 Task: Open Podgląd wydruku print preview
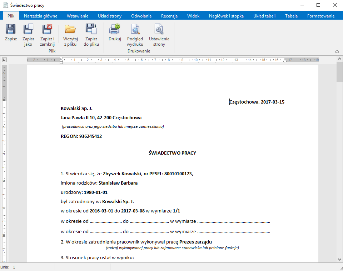coord(135,29)
